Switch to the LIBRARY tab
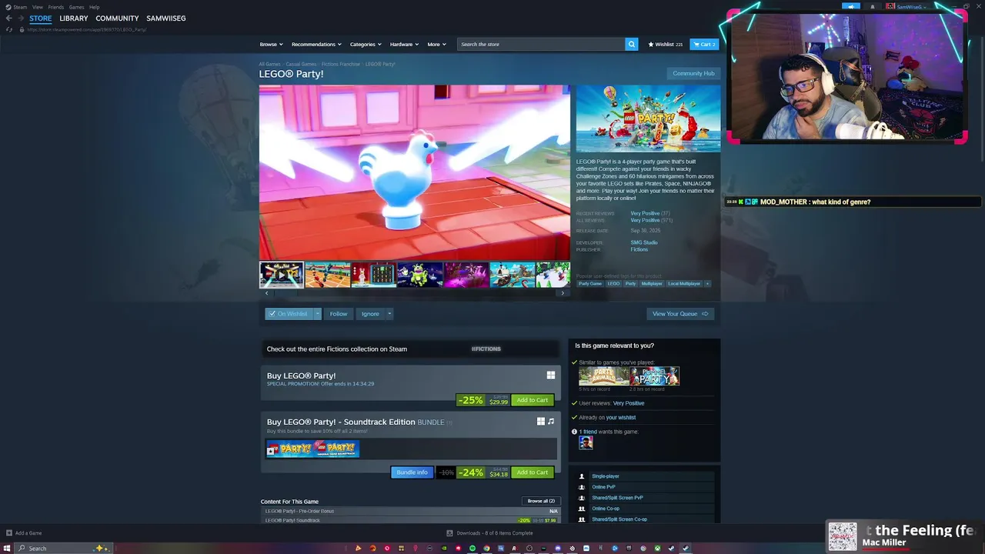 coord(74,18)
